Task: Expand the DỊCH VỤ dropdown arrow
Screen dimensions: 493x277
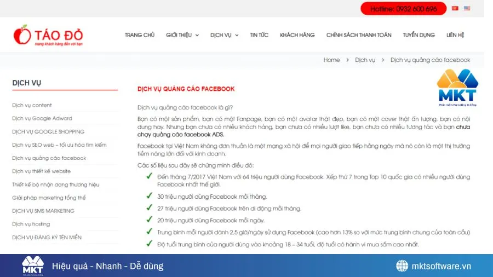Action: pos(237,35)
